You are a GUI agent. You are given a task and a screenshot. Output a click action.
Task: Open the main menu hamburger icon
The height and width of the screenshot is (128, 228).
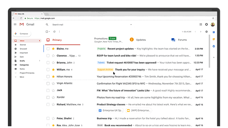click(15, 24)
